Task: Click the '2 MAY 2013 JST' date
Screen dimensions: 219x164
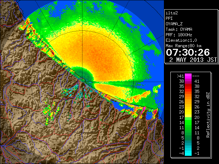Action: pos(193,60)
